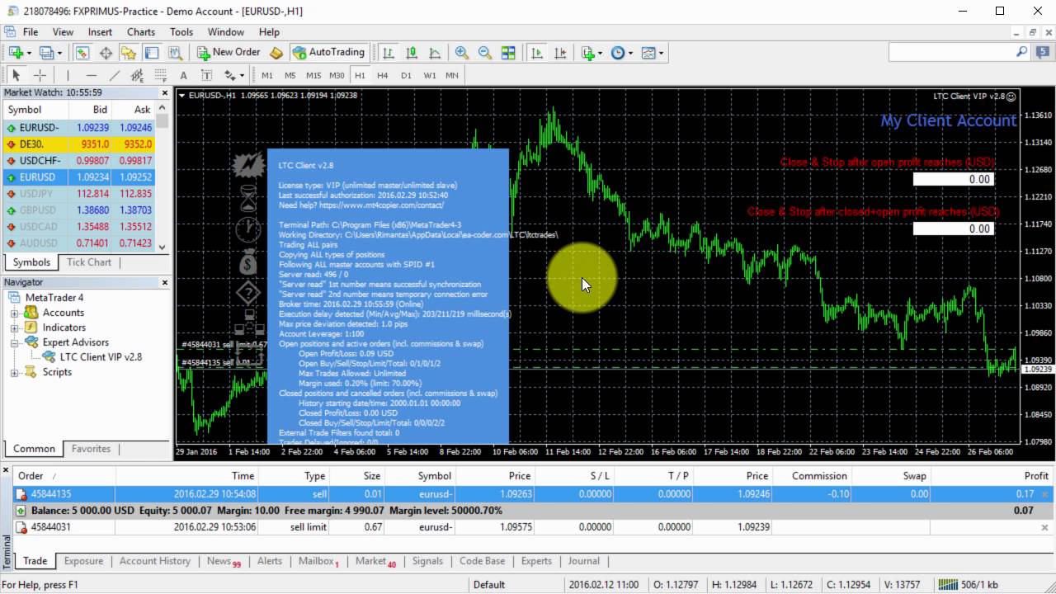Switch to D1 timeframe

click(406, 75)
